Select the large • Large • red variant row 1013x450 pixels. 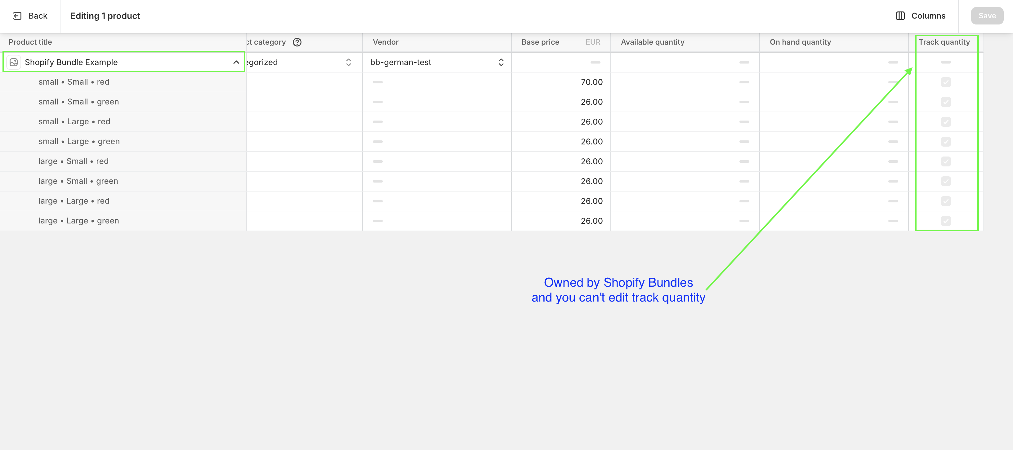coord(123,201)
